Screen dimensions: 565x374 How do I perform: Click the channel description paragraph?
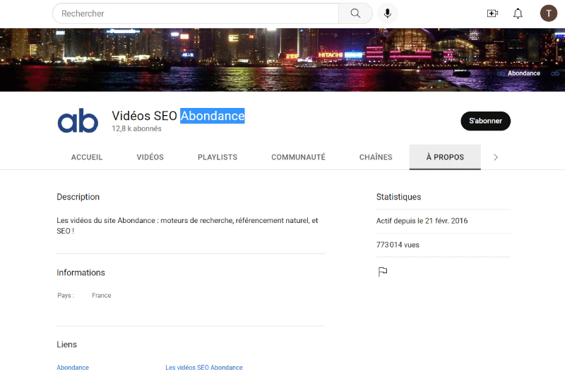point(187,226)
